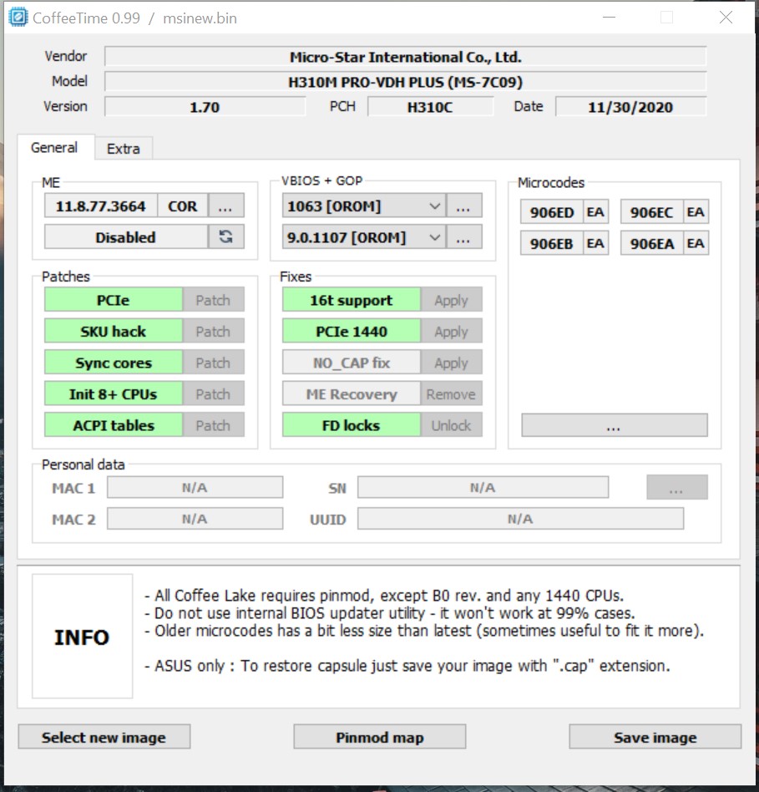Click the COR ME type field

pyautogui.click(x=183, y=206)
